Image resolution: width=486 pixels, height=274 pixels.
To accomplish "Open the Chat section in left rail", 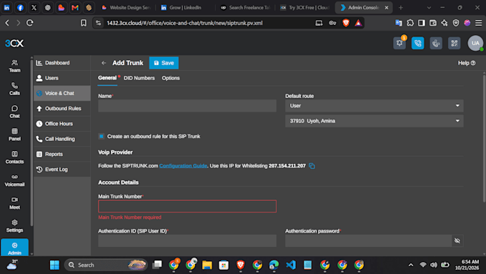I will pyautogui.click(x=14, y=112).
